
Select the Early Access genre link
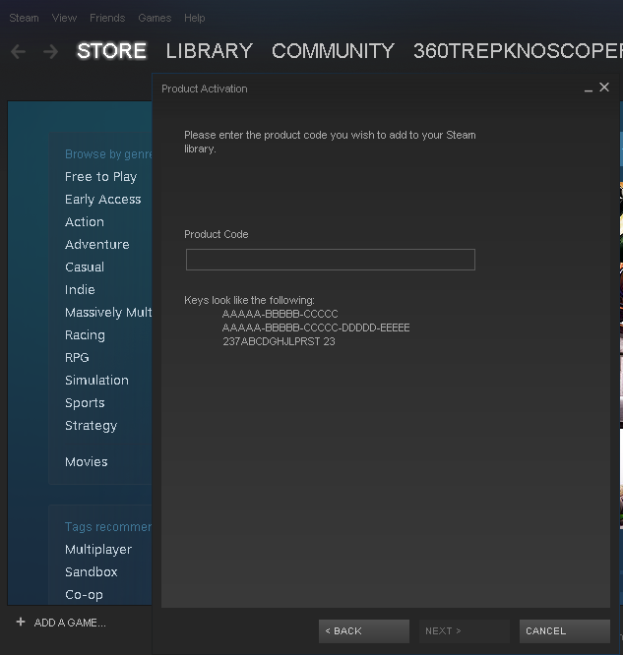[102, 200]
